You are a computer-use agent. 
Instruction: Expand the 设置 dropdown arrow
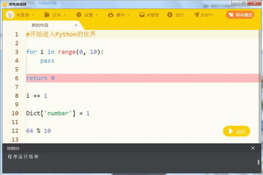(96, 15)
